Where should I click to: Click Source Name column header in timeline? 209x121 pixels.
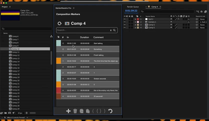point(150,16)
